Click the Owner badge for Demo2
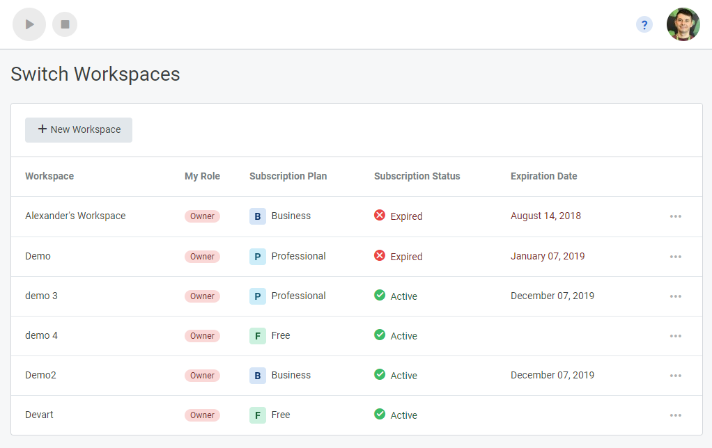The width and height of the screenshot is (712, 448). pyautogui.click(x=202, y=376)
